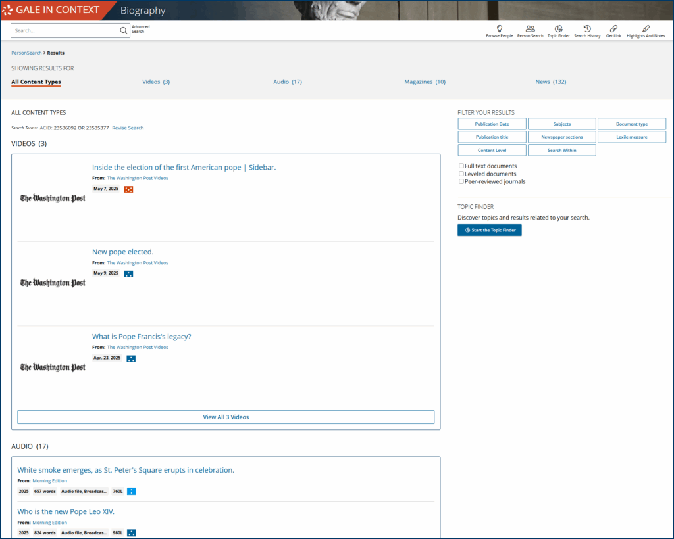The height and width of the screenshot is (539, 674).
Task: Open Browse People lightbulb icon
Action: coord(499,29)
